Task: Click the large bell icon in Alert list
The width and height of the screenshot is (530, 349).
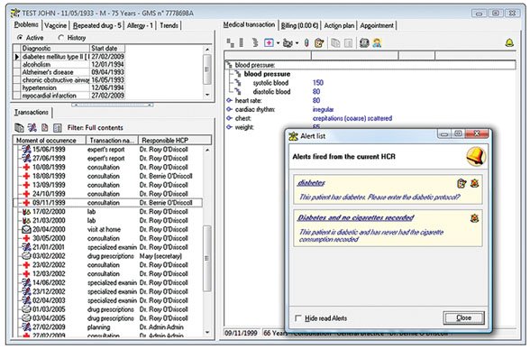Action: 476,157
